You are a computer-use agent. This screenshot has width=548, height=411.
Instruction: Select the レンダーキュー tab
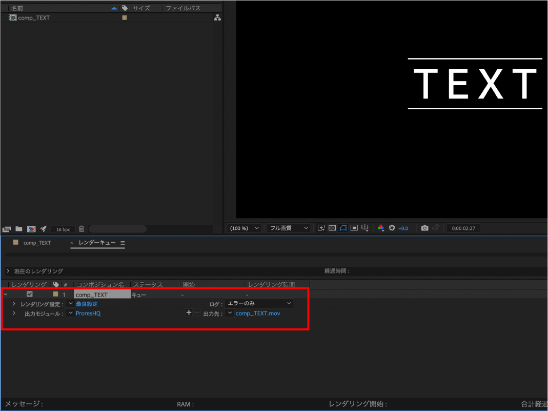point(97,242)
